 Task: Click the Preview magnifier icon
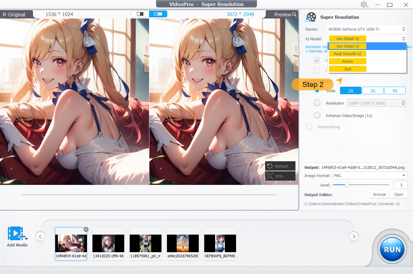pos(294,14)
